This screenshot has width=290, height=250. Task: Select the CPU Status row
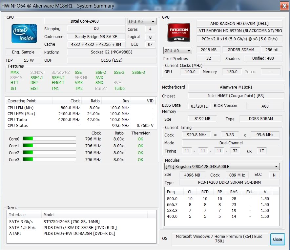[81, 126]
